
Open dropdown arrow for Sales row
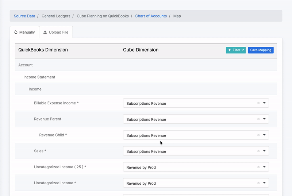[264, 151]
